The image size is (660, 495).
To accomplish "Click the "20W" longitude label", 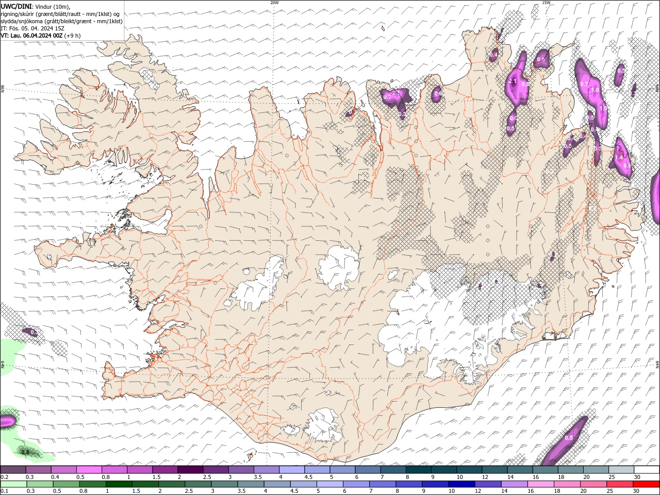I will (274, 3).
